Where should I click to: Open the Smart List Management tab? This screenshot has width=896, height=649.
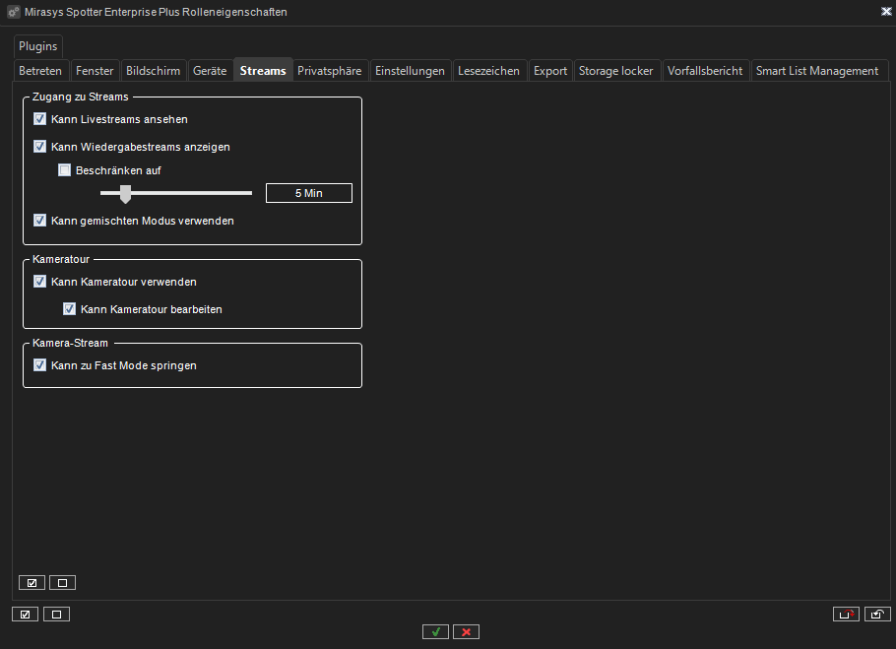(x=816, y=71)
